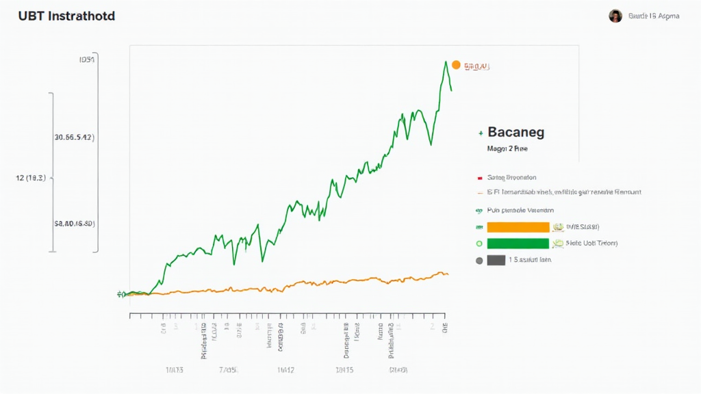Image resolution: width=701 pixels, height=394 pixels.
Task: Click the green plus icon beside Bacaneg
Action: click(x=481, y=133)
